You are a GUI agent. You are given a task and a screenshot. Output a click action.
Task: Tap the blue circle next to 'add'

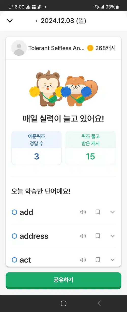[14, 212]
